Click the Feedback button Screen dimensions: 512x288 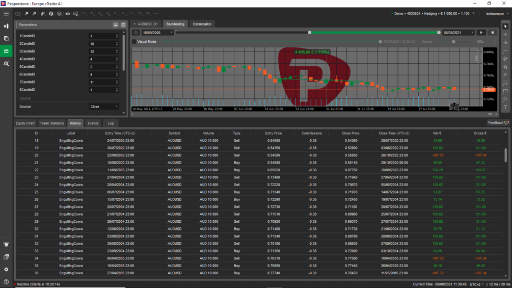tap(498, 123)
